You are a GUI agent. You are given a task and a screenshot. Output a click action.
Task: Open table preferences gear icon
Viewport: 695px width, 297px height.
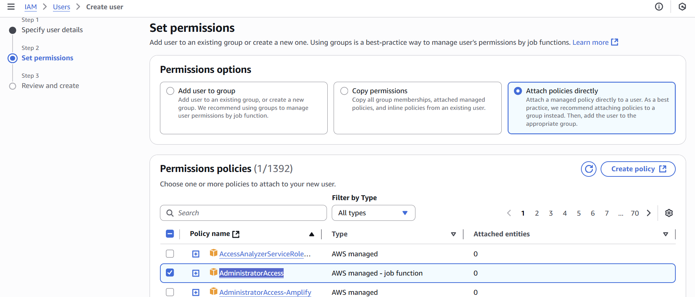[669, 213]
